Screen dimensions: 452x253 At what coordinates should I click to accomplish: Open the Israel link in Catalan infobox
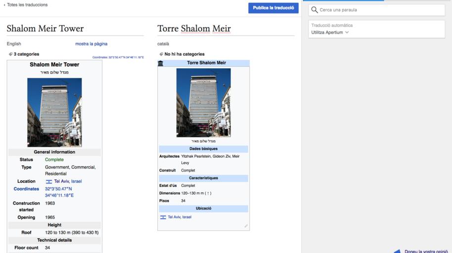pyautogui.click(x=187, y=217)
